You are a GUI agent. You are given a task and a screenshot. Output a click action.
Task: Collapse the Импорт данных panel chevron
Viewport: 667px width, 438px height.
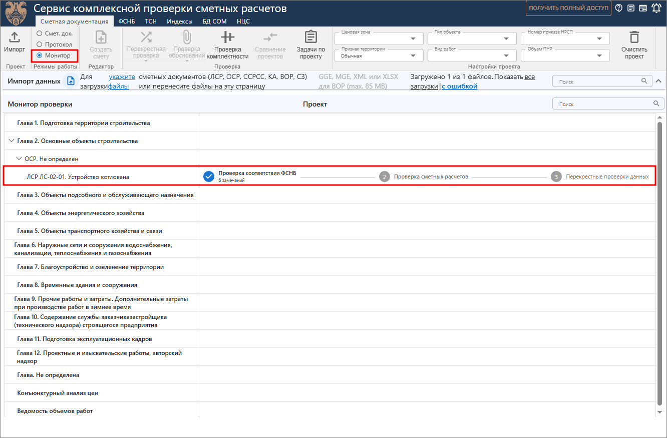(x=658, y=81)
